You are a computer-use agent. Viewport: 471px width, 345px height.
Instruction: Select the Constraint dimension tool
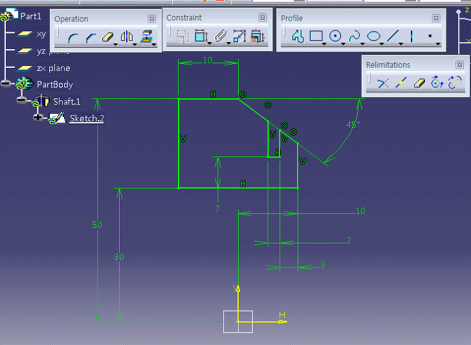point(201,36)
